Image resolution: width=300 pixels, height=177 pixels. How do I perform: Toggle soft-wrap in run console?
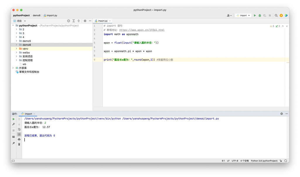[19, 129]
